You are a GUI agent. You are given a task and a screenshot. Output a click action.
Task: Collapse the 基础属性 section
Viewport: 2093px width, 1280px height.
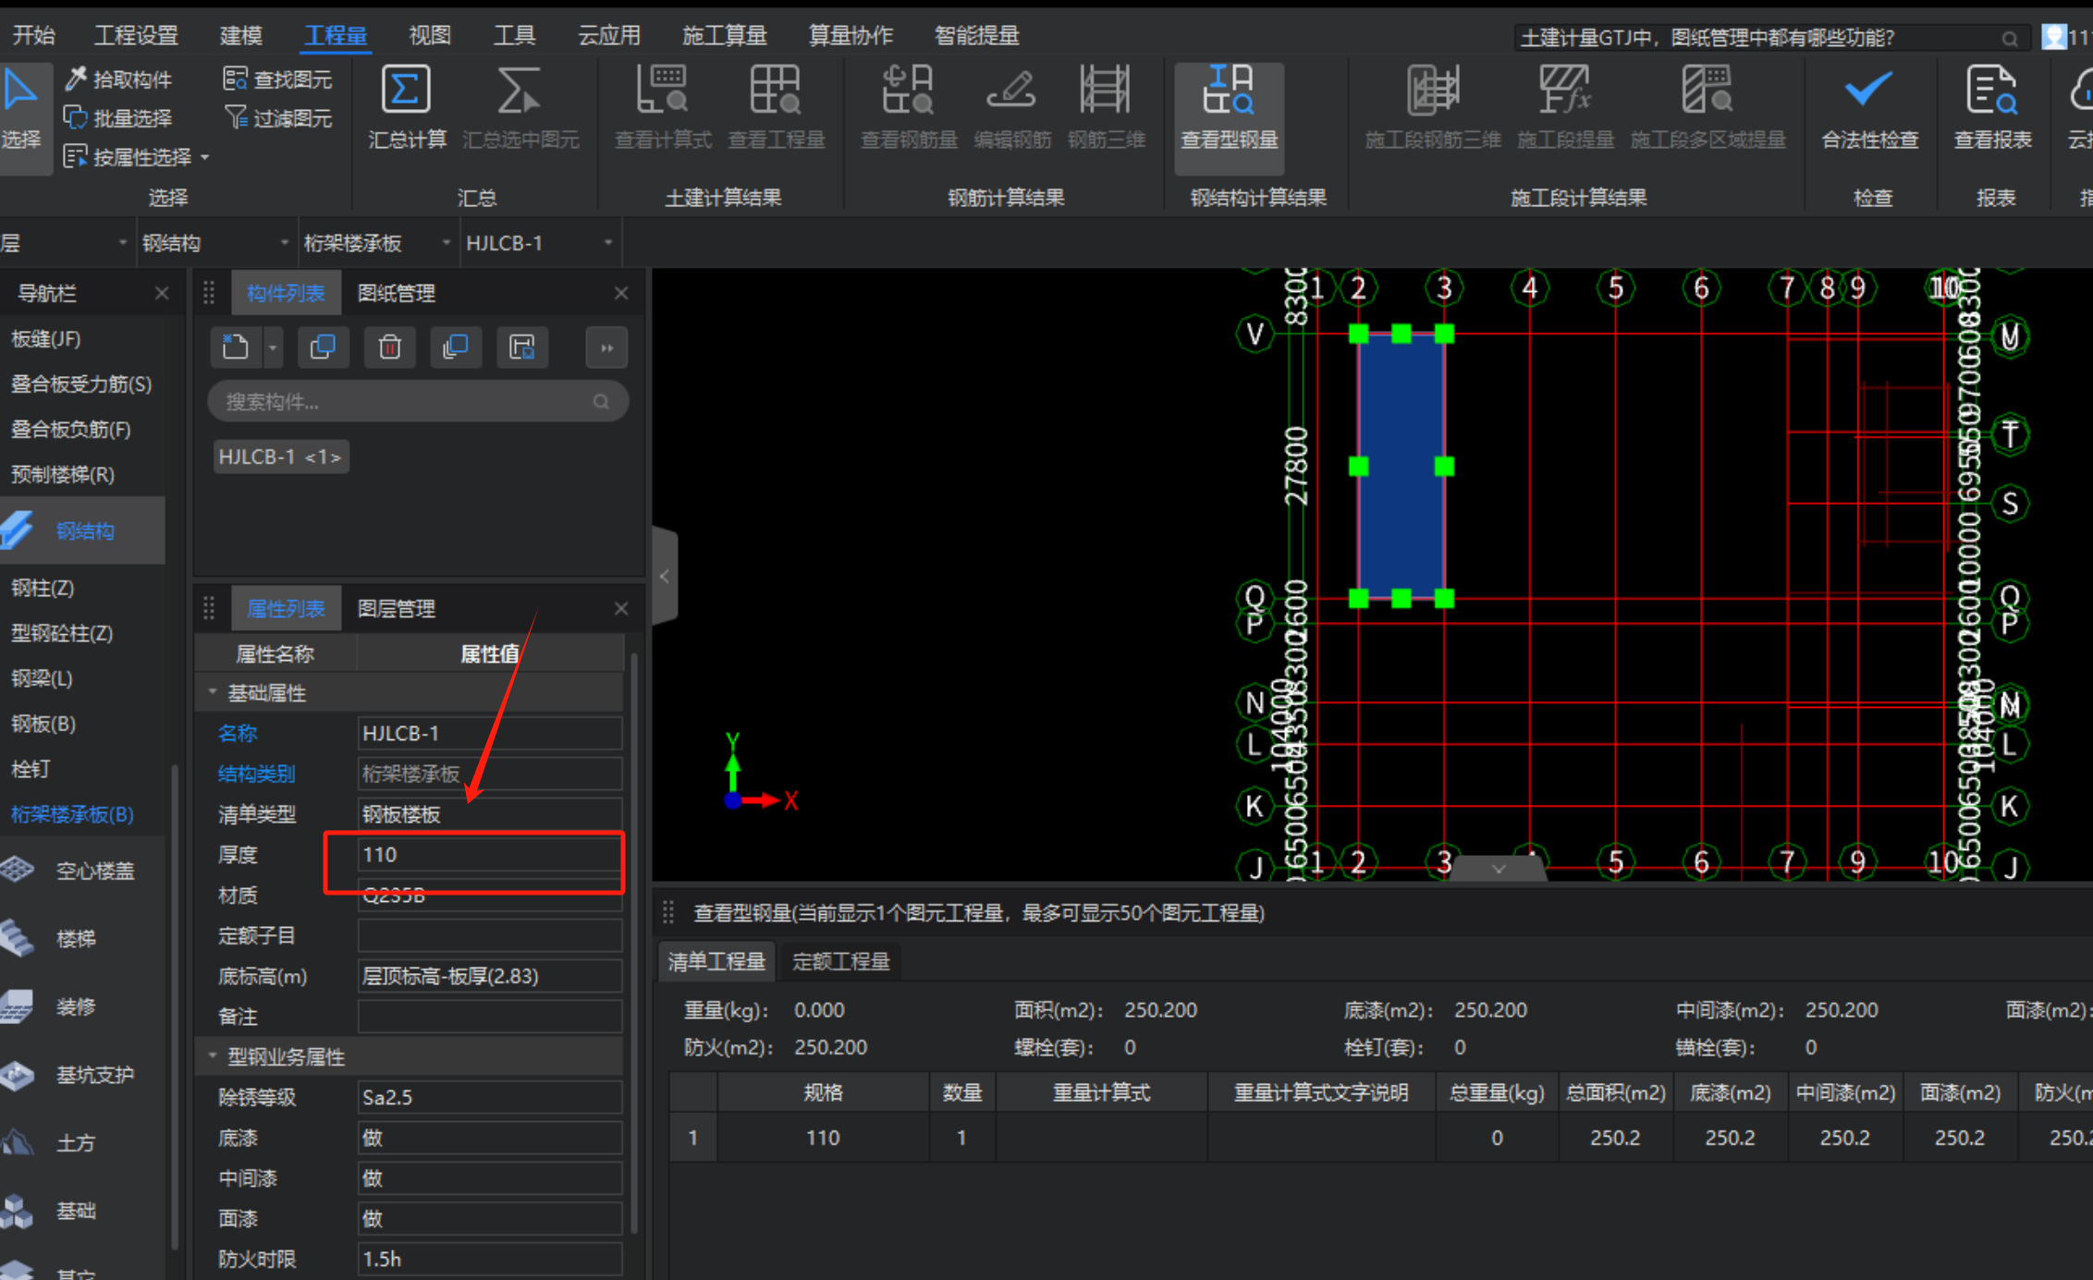point(213,692)
